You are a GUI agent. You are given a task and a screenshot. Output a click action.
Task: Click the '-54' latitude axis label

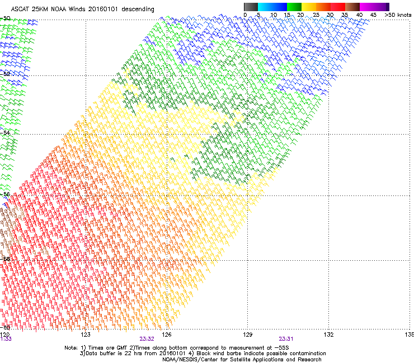pos(5,132)
